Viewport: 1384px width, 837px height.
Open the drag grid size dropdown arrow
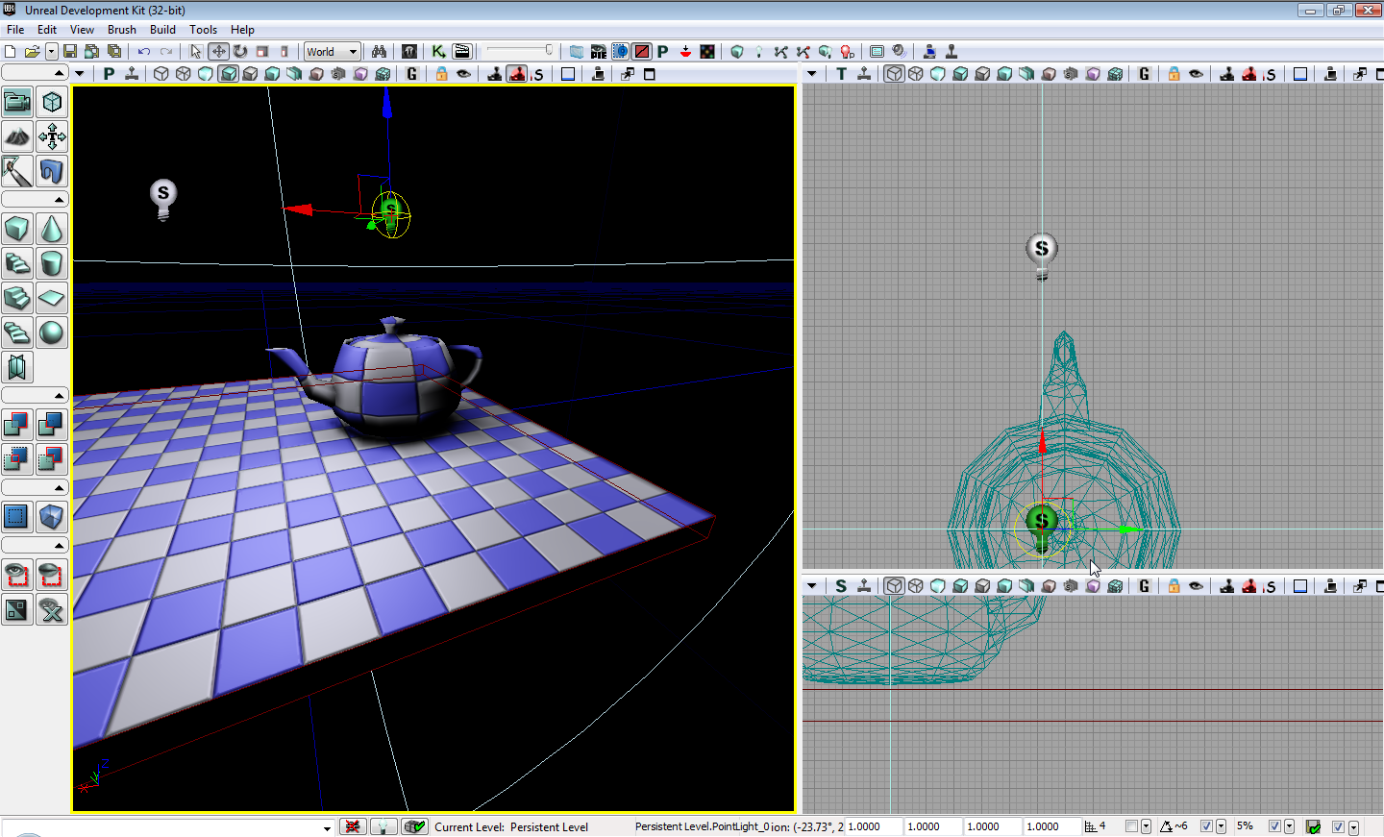1146,826
